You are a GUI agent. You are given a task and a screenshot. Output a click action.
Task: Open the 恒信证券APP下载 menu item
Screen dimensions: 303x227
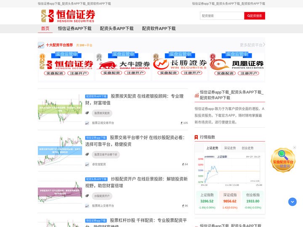pyautogui.click(x=74, y=29)
